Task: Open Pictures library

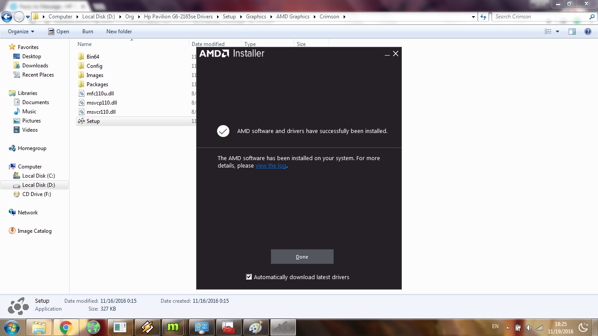Action: tap(32, 121)
